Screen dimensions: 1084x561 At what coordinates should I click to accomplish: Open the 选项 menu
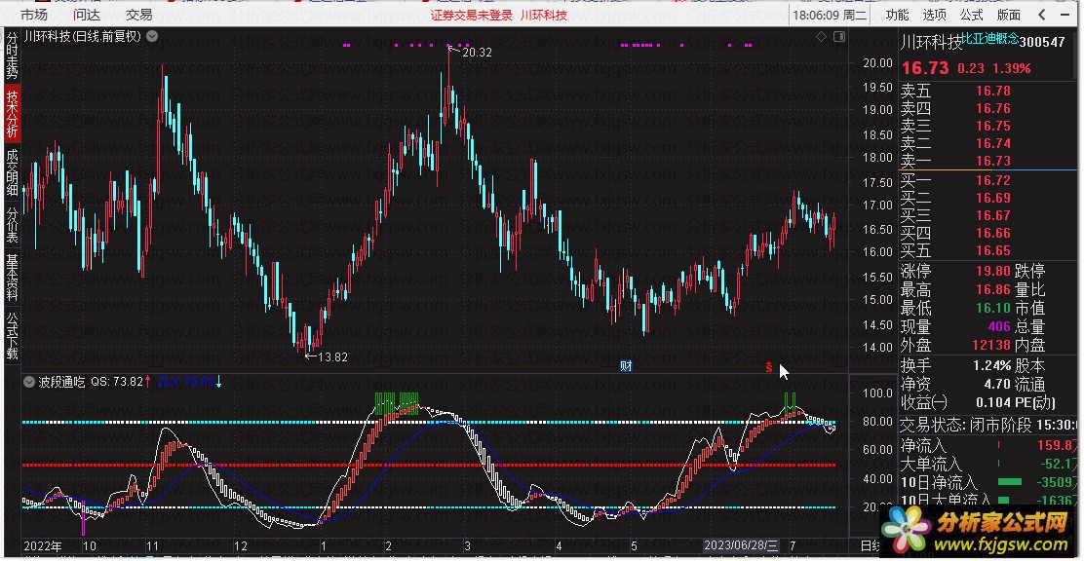934,14
